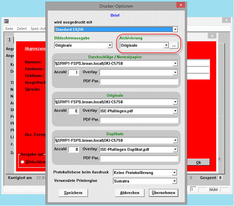Screen dimensions: 234x206
Task: Click the application icon in background window
Action: click(6, 21)
